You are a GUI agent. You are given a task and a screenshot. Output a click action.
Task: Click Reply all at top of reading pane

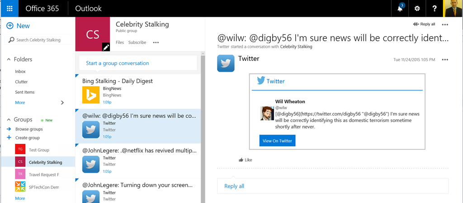[x=424, y=24]
